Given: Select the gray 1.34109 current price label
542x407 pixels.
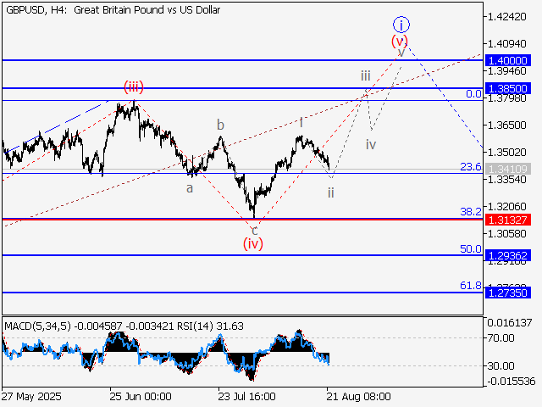Looking at the screenshot, I should (508, 169).
